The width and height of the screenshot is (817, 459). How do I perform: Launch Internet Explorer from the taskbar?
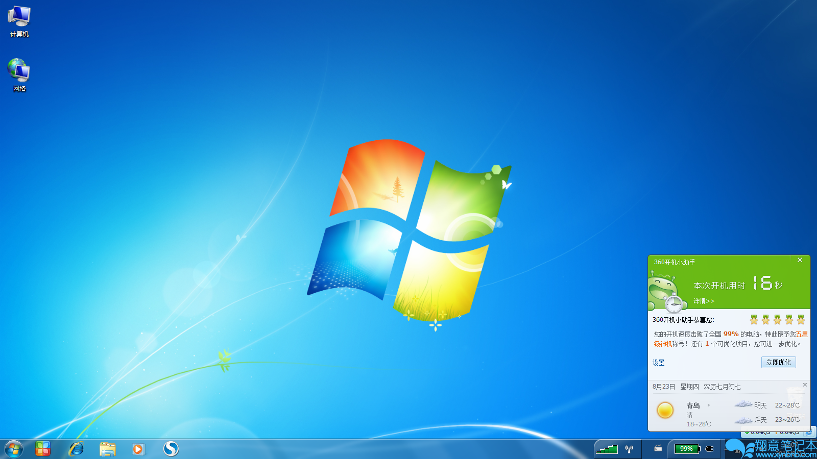point(76,449)
